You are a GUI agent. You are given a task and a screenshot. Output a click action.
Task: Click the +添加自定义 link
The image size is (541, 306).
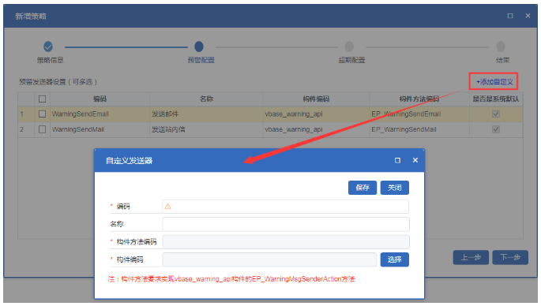coord(494,82)
